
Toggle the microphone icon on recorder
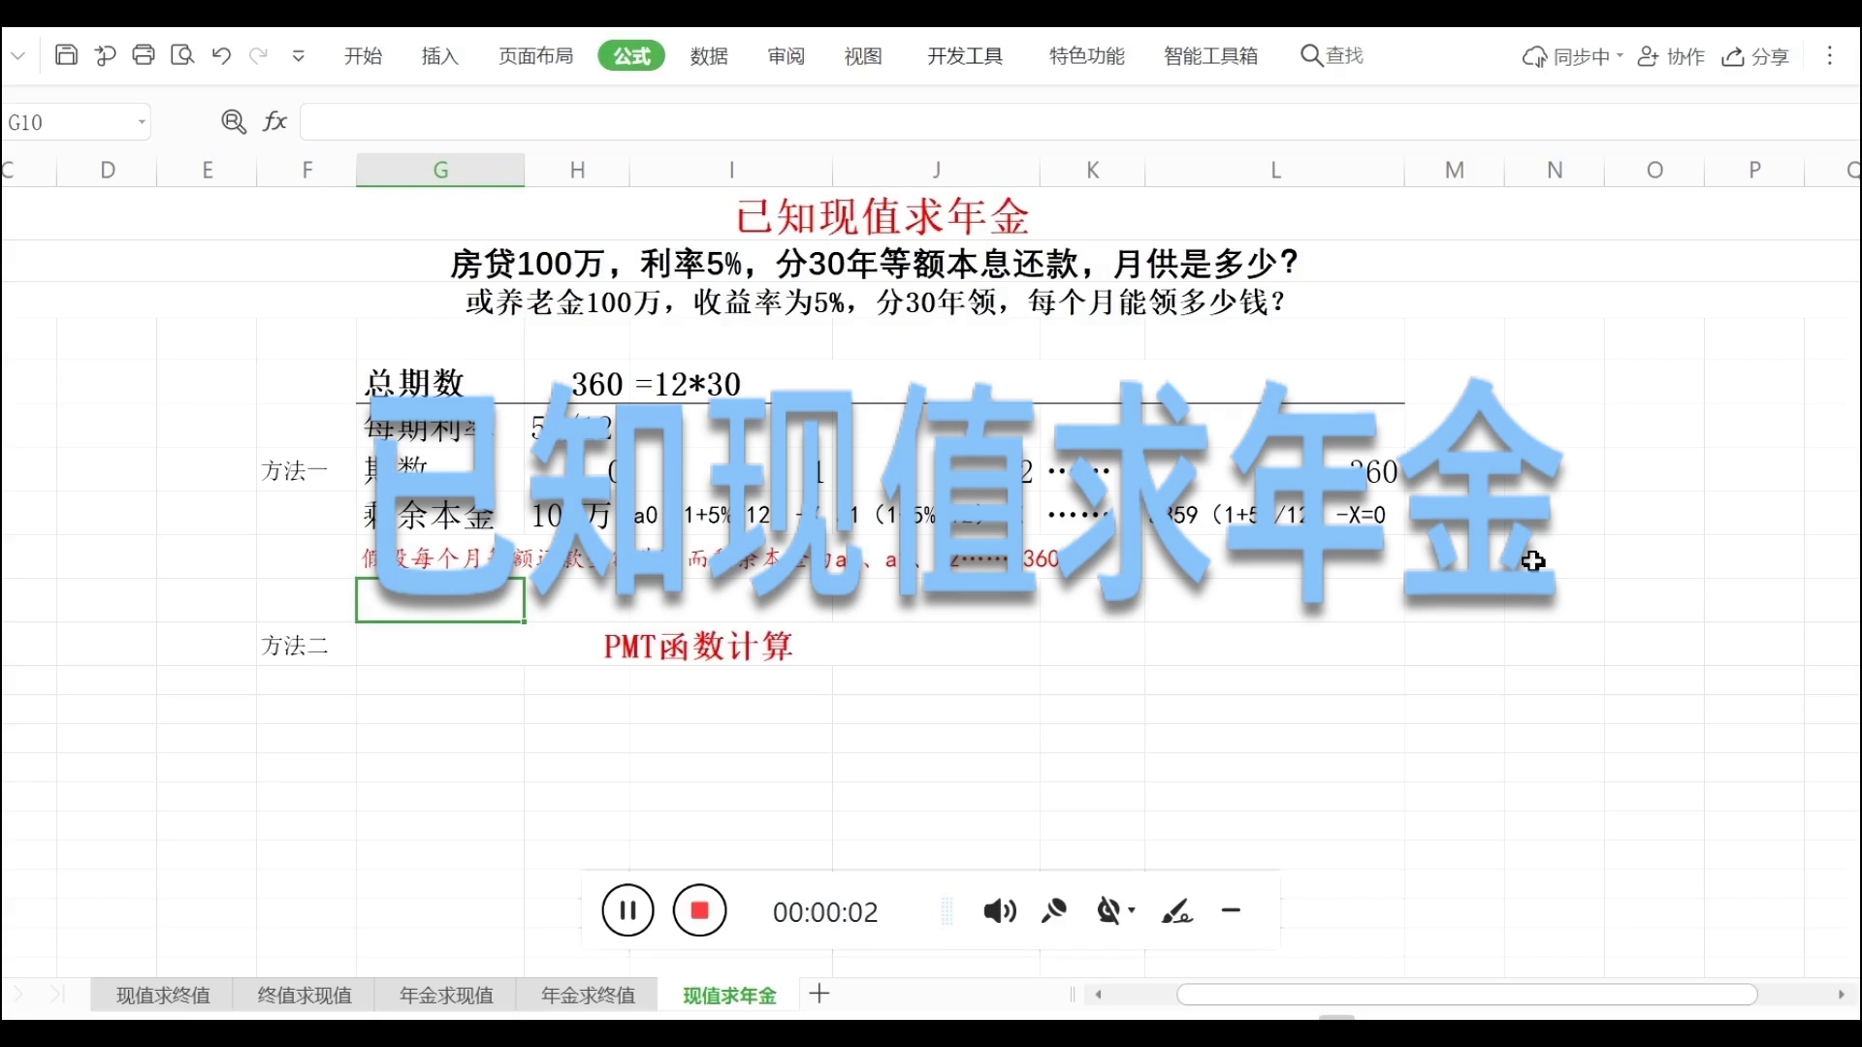1054,911
